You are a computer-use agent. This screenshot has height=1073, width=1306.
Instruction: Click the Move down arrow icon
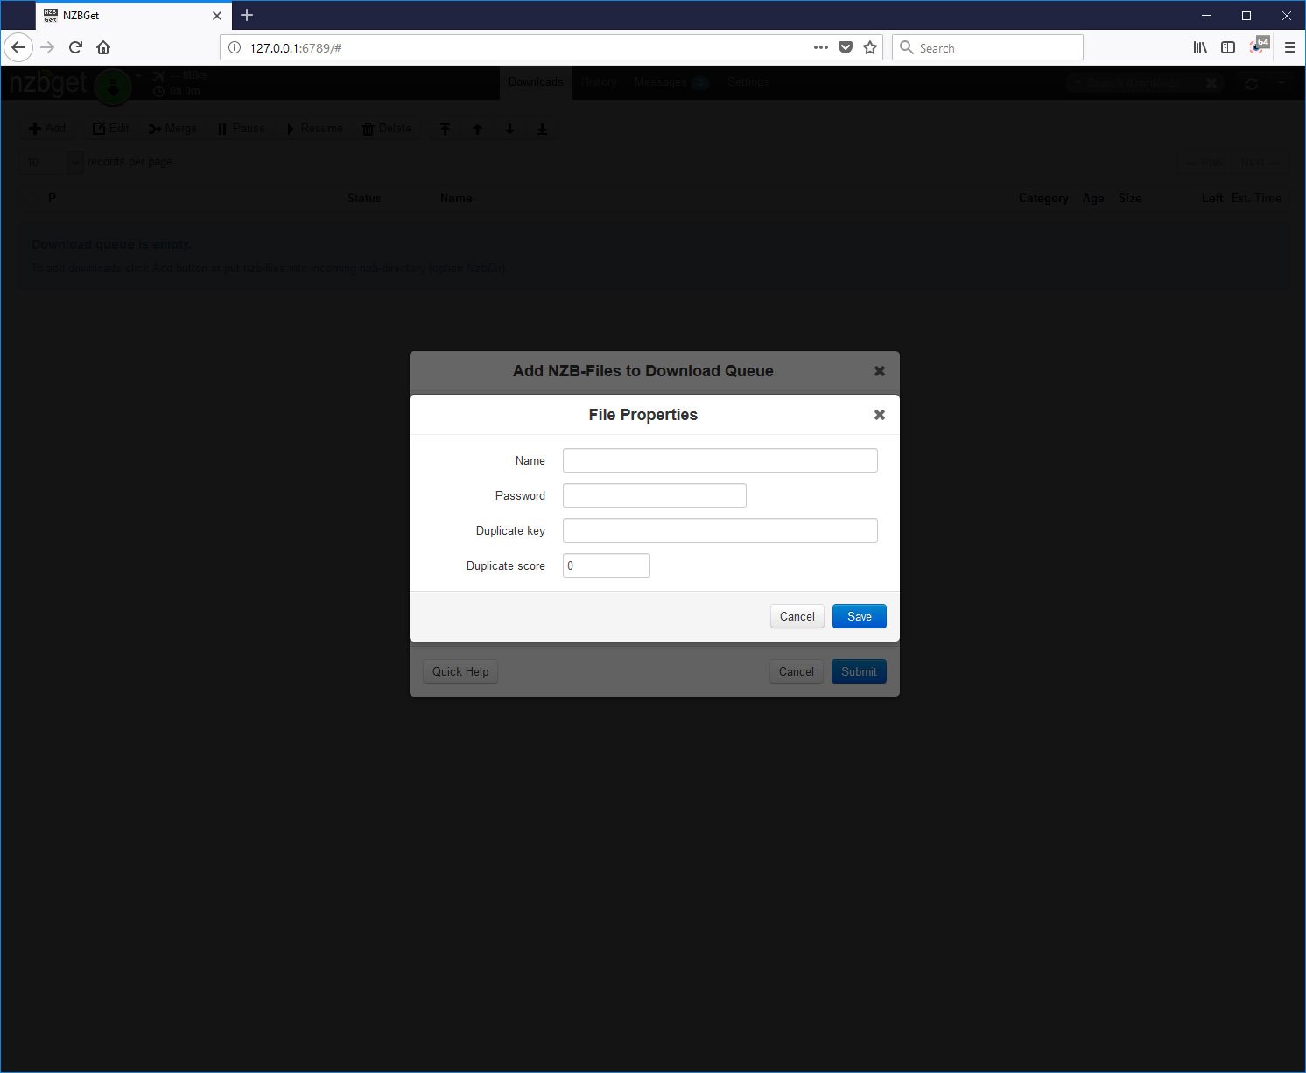(x=509, y=130)
